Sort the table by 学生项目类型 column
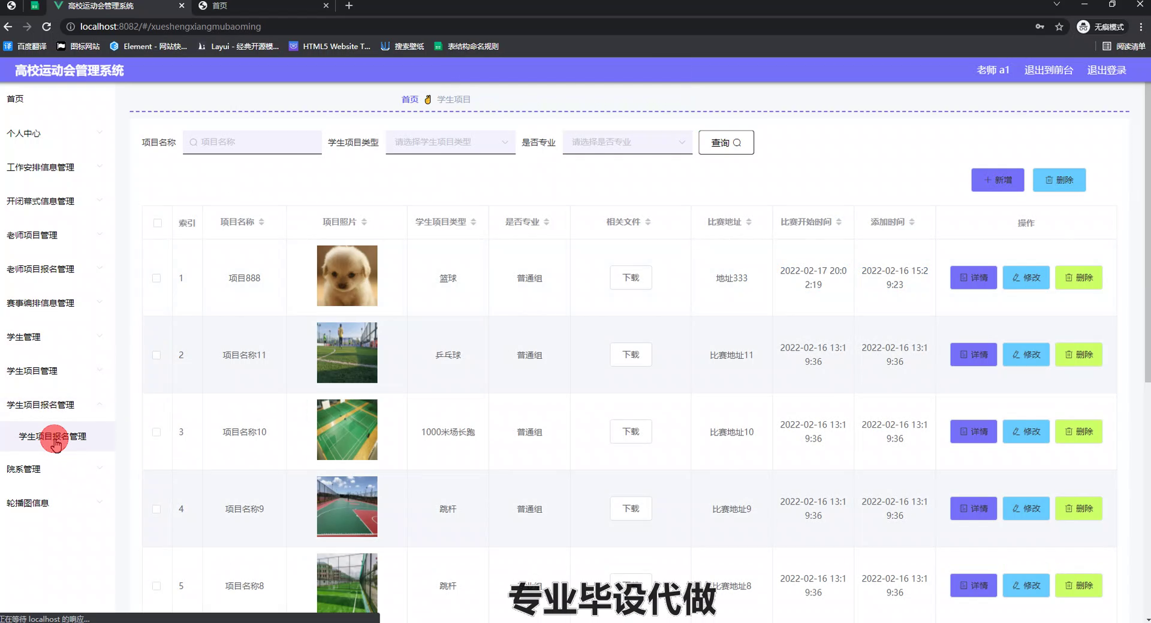Image resolution: width=1151 pixels, height=623 pixels. click(x=473, y=222)
